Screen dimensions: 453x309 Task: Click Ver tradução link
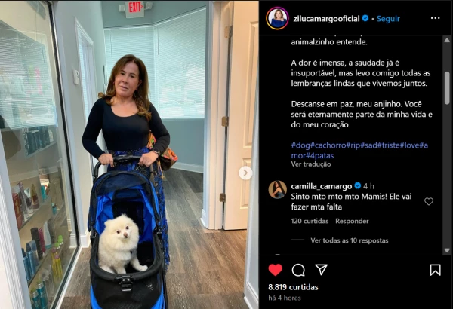point(311,164)
